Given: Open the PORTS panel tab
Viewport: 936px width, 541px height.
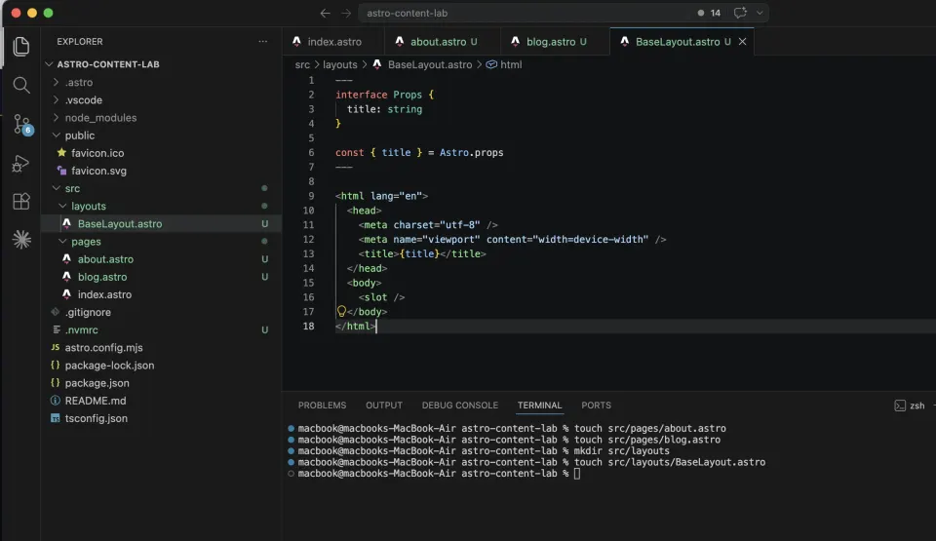Looking at the screenshot, I should tap(596, 405).
